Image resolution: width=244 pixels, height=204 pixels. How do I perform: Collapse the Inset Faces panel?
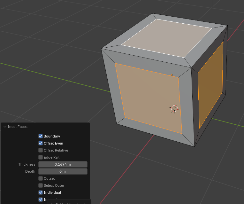tap(5, 127)
